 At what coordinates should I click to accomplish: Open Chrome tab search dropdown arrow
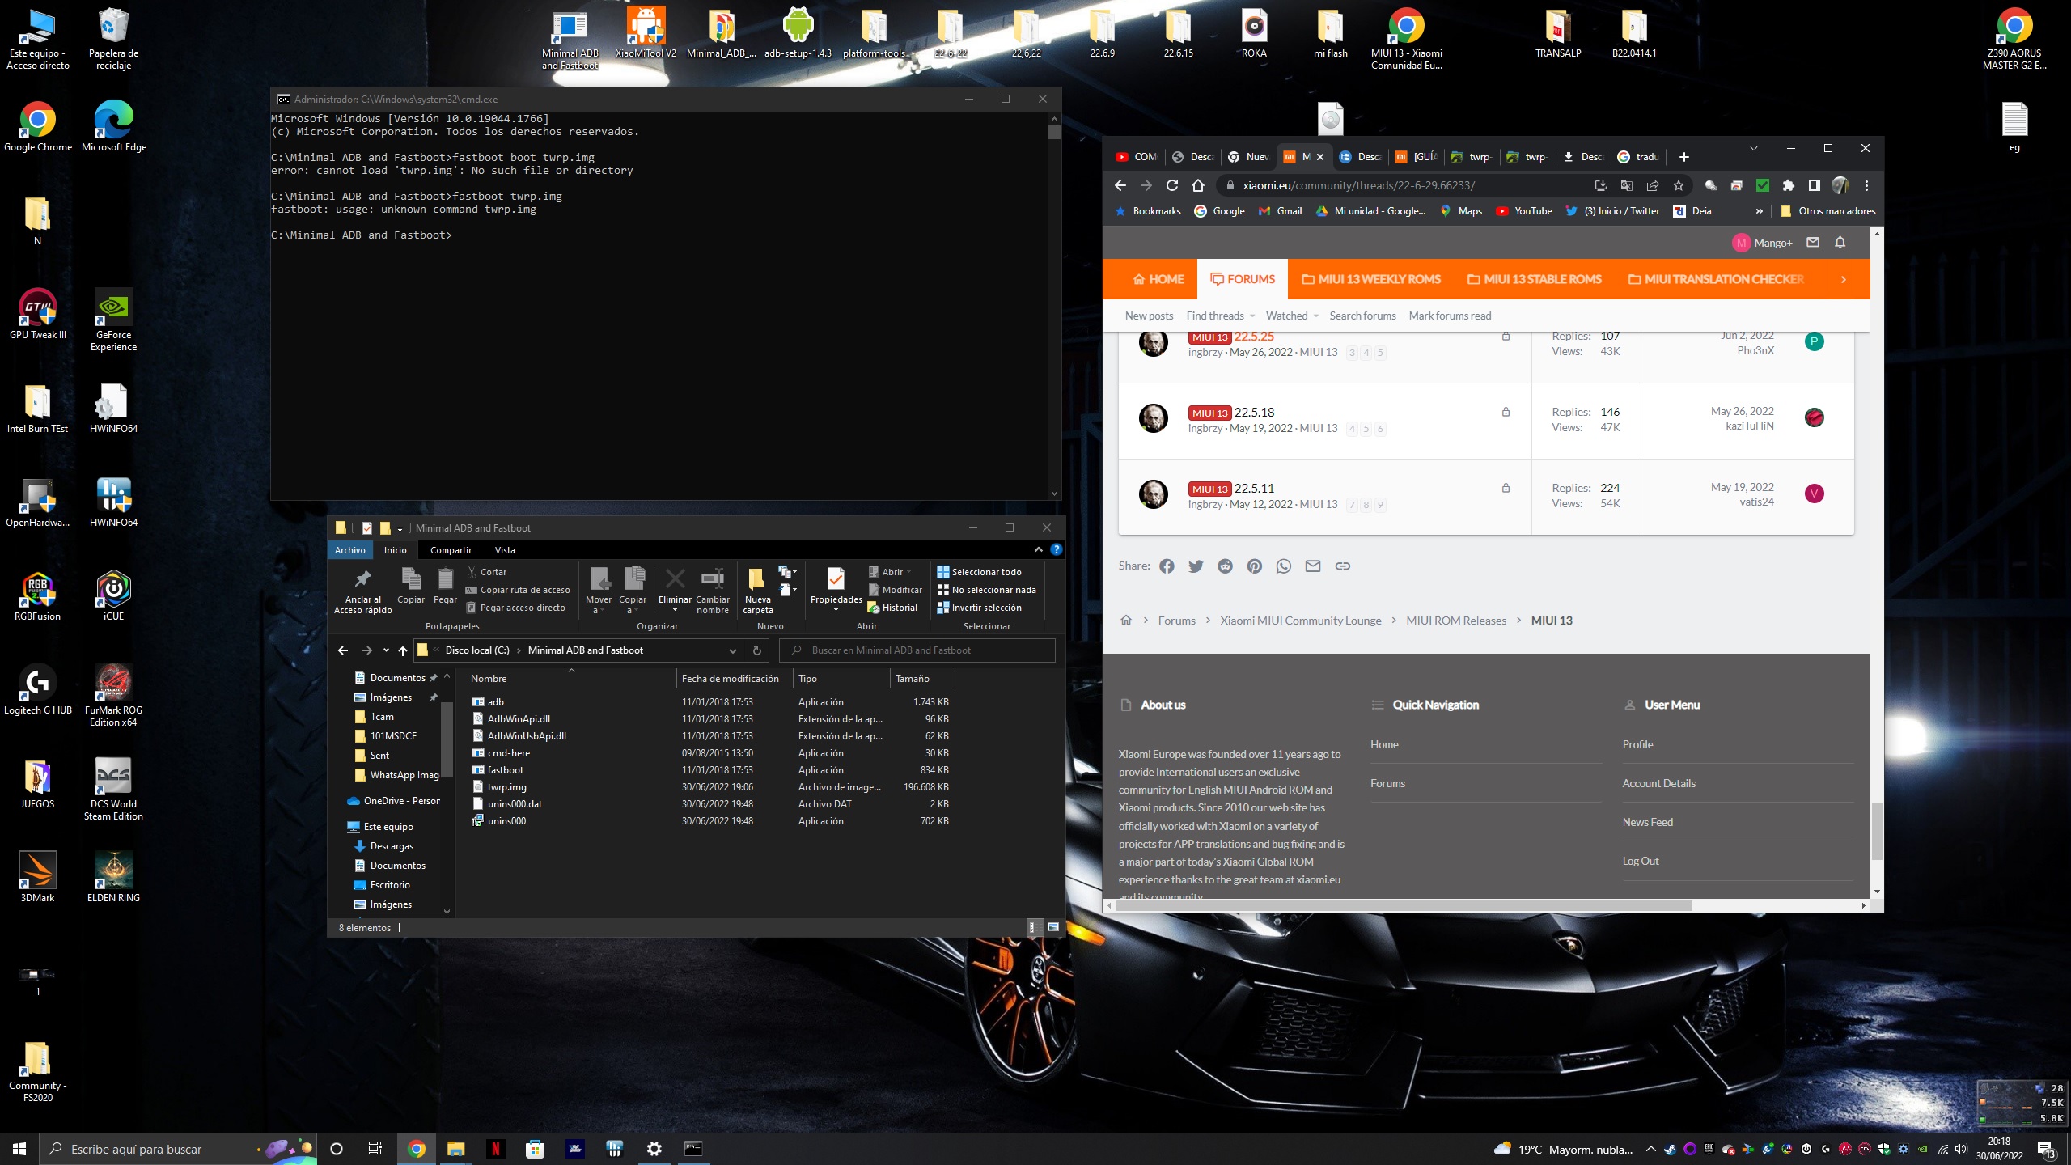coord(1753,149)
